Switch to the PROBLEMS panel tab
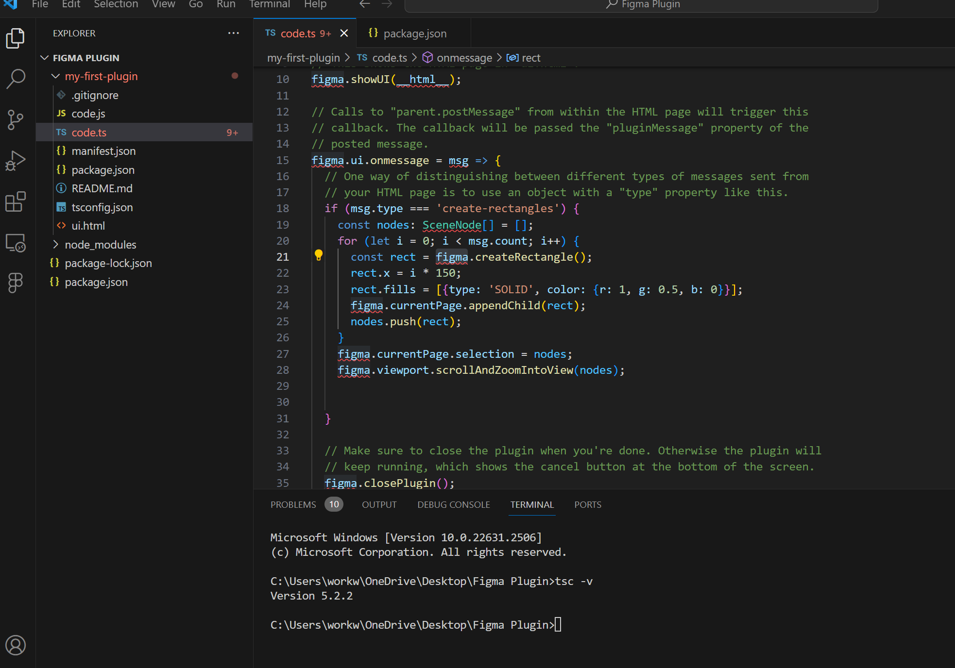Image resolution: width=955 pixels, height=668 pixels. click(293, 504)
